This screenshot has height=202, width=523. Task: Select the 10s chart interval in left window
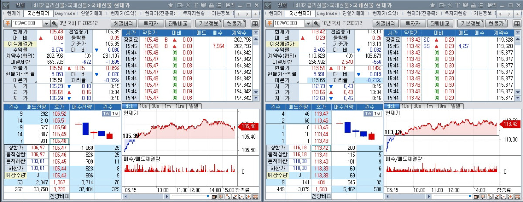tap(143, 106)
